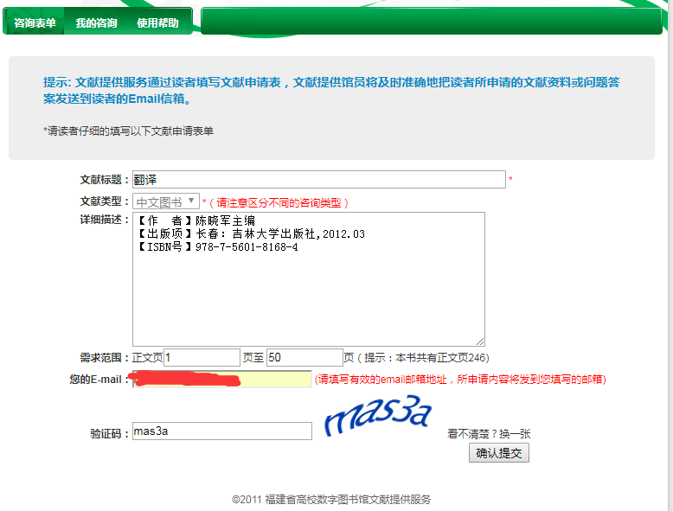Switch to the 咨询表单 tab
673x511 pixels.
(35, 23)
